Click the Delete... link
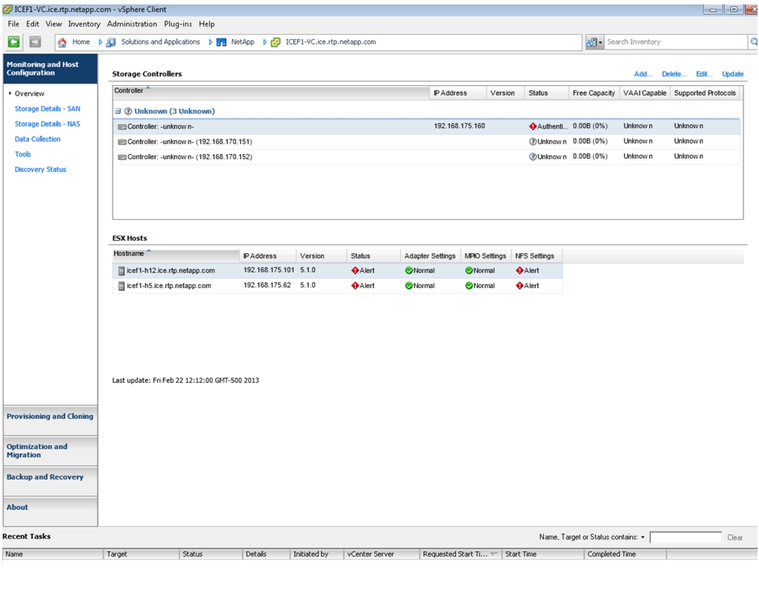The image size is (759, 594). tap(674, 74)
